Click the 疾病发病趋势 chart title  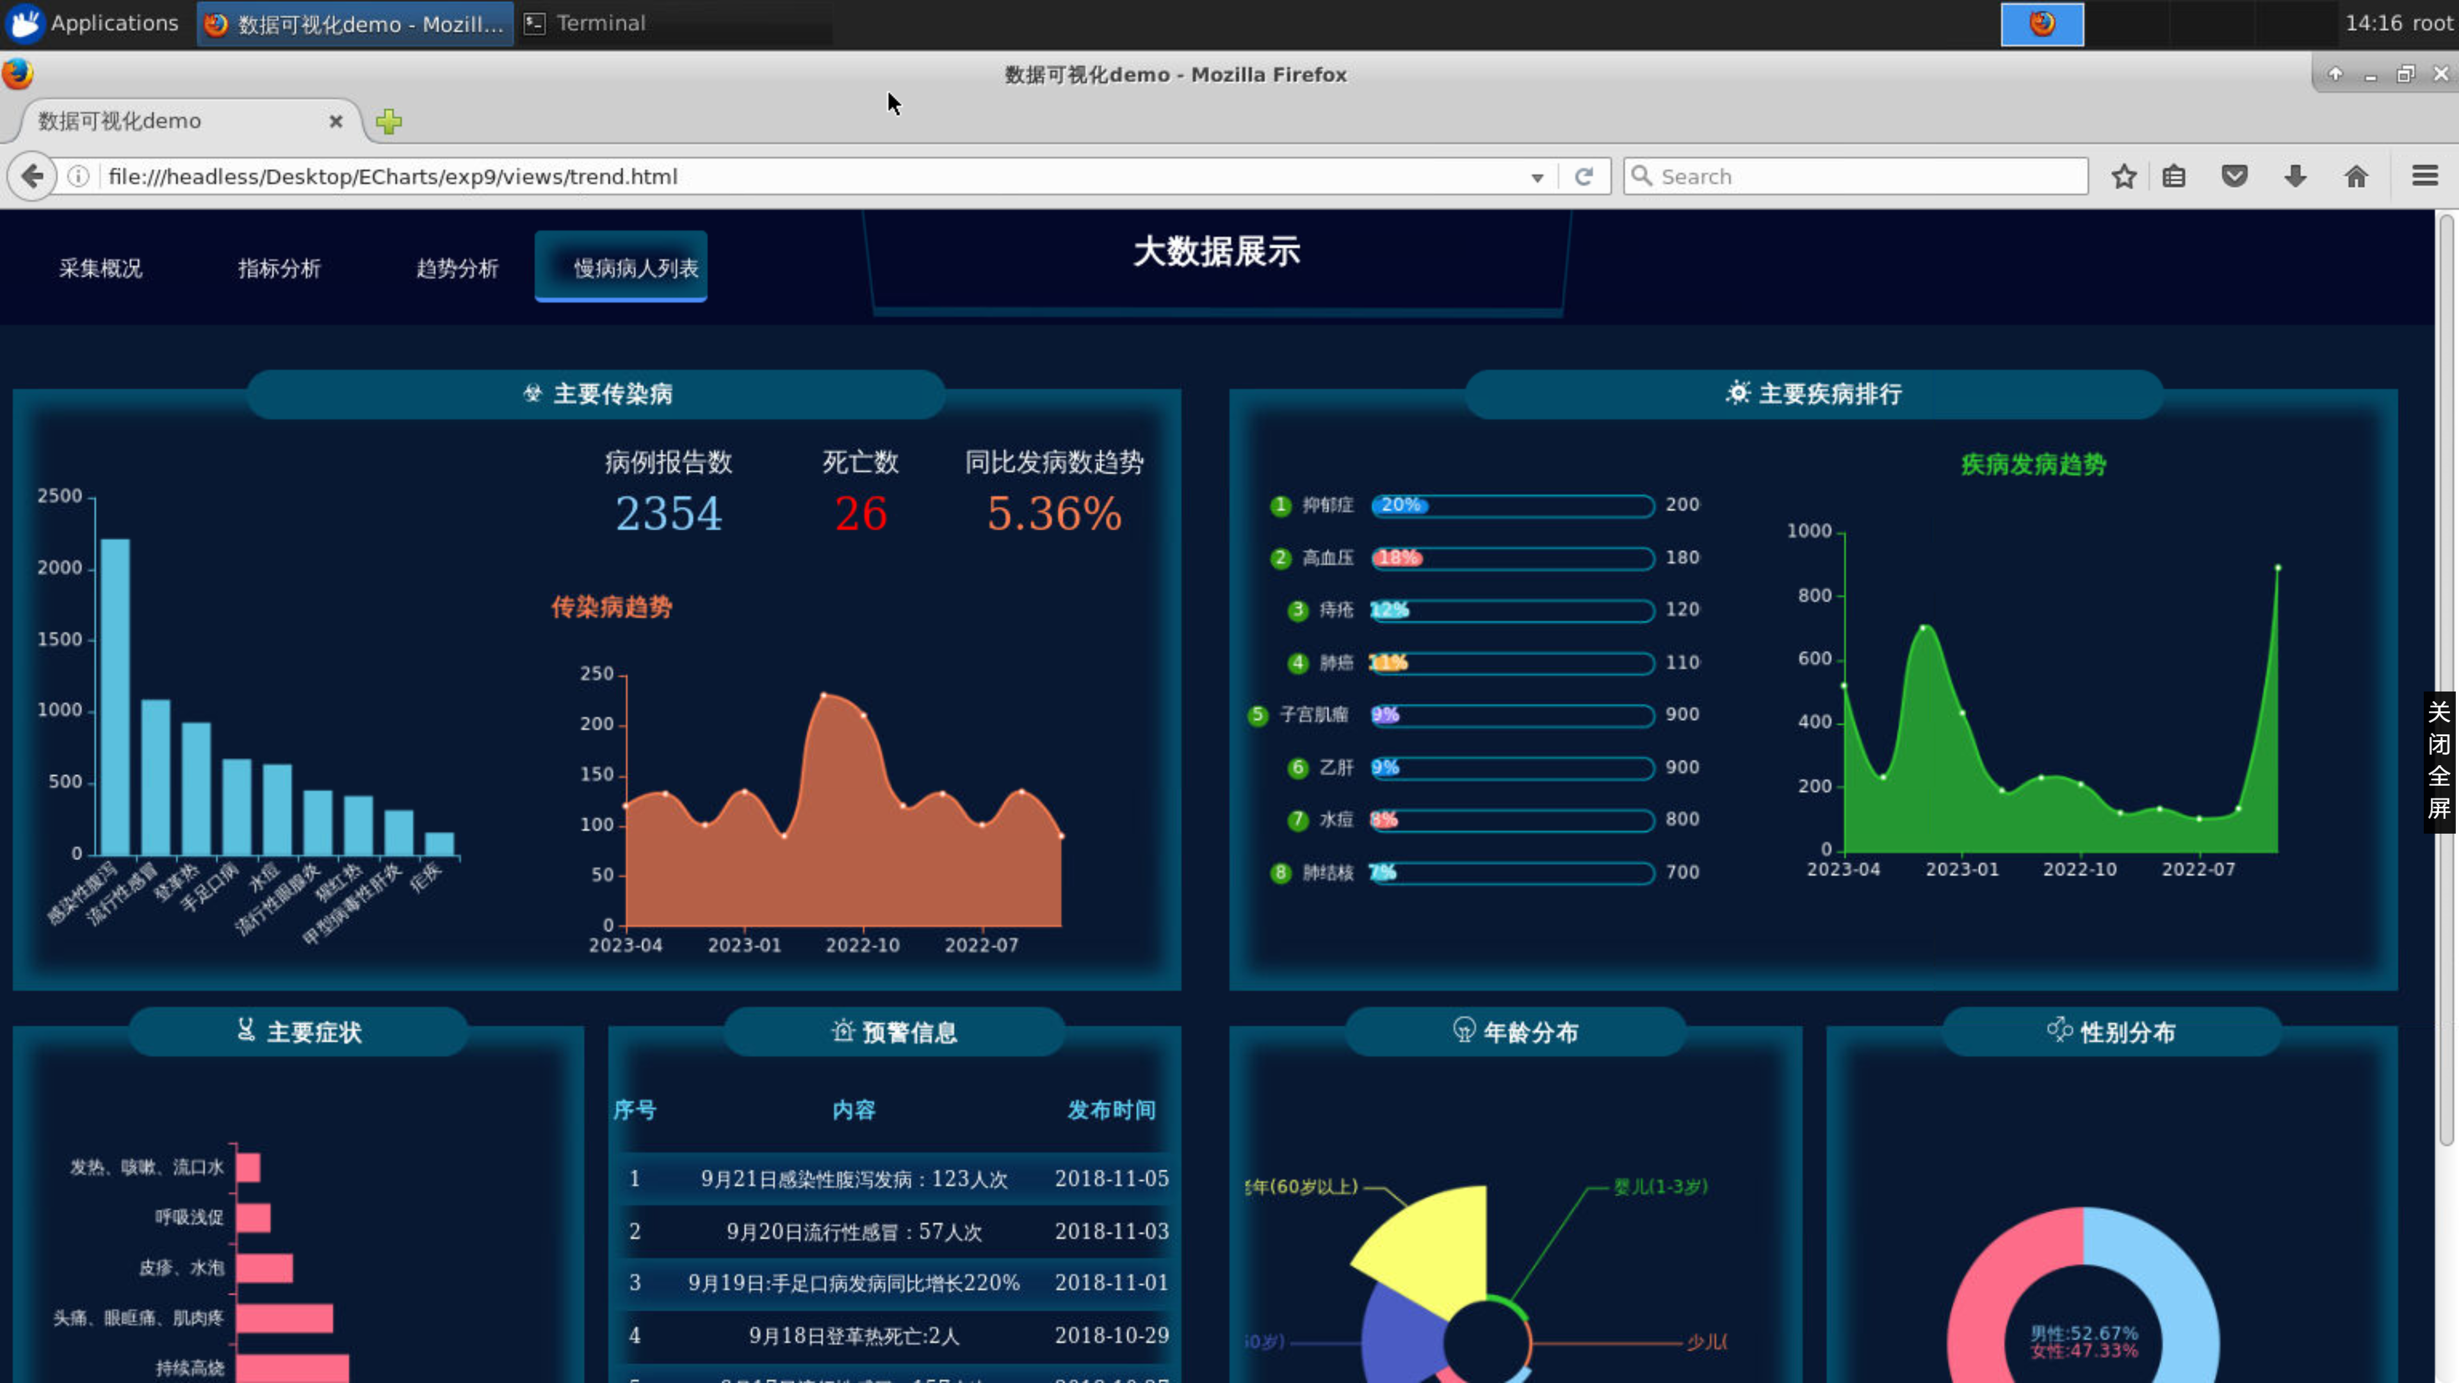[2033, 465]
